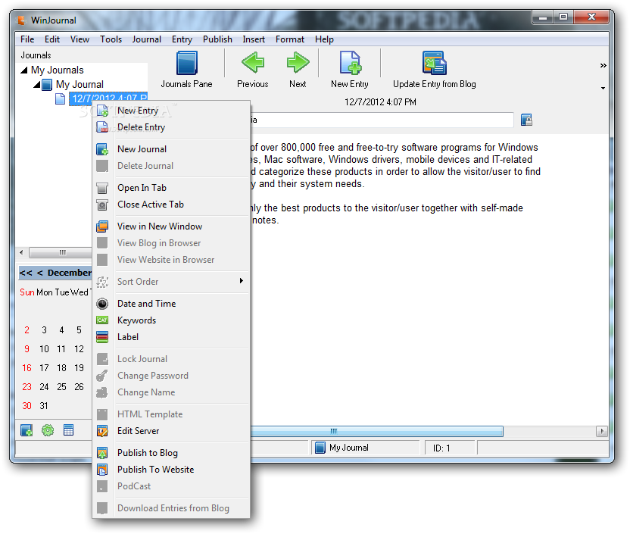Viewport: 630px width, 534px height.
Task: Open Keywords from context menu
Action: coord(171,320)
